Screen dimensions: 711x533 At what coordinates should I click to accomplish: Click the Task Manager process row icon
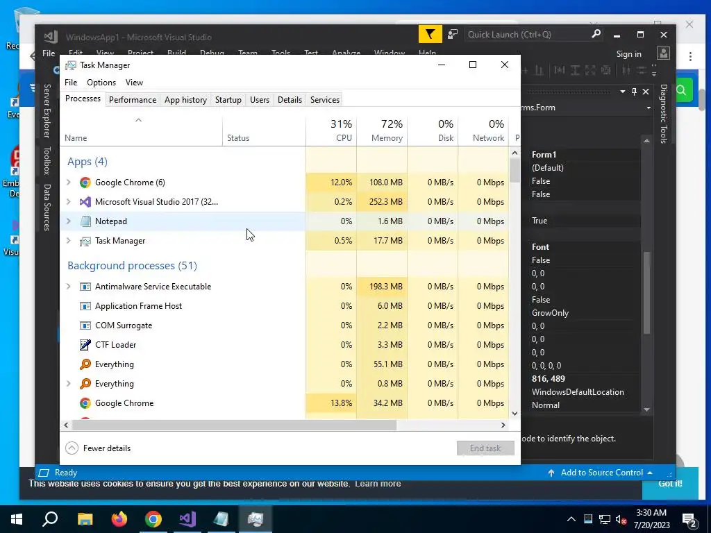pos(85,241)
